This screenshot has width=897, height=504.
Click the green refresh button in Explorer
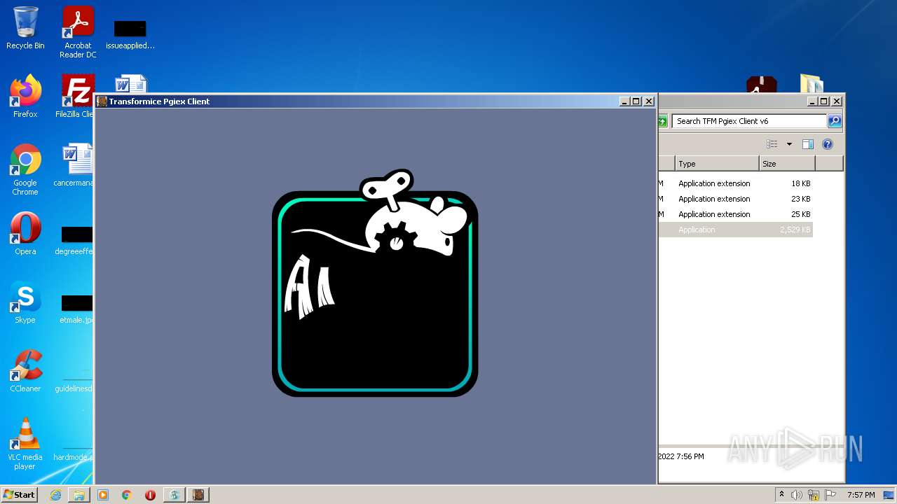[662, 121]
